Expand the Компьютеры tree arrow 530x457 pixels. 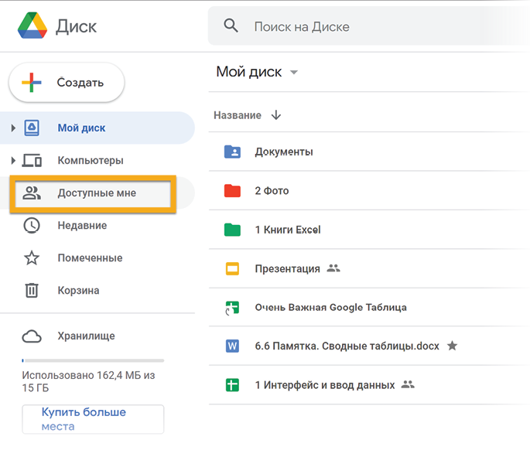coord(13,161)
